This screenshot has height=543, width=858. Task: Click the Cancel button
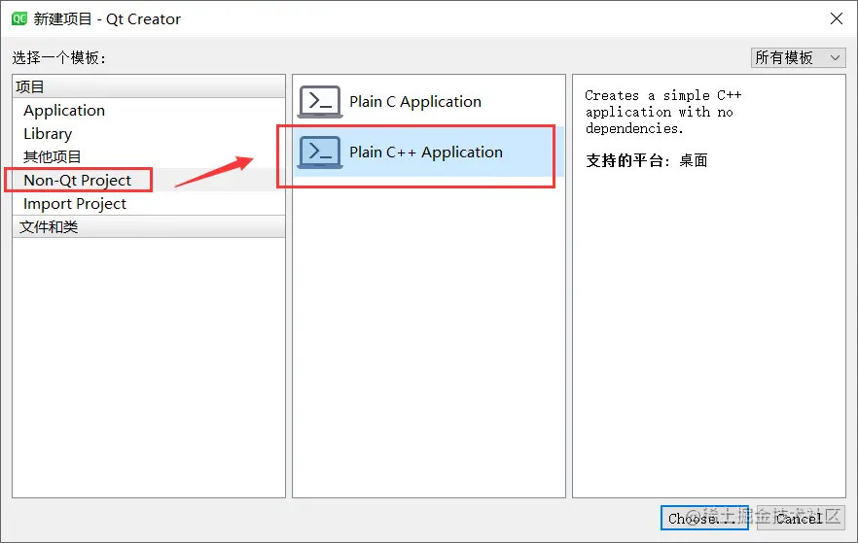click(x=801, y=518)
